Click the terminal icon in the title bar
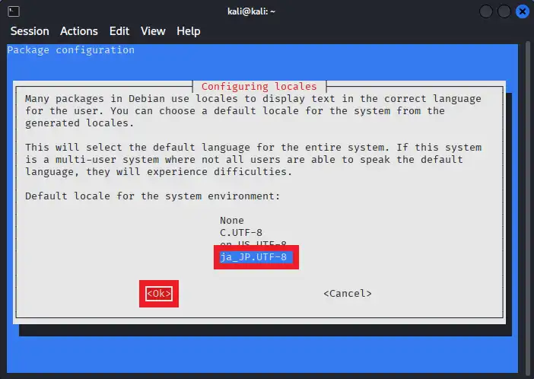This screenshot has height=379, width=534. pos(14,11)
